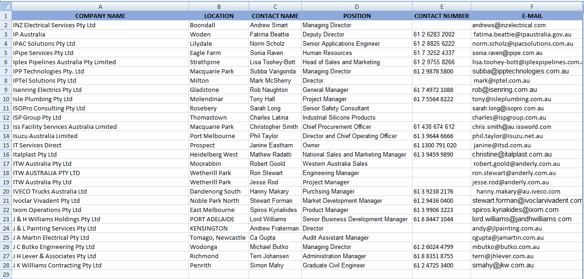
Task: Select the Boondall location cell
Action: coord(219,25)
